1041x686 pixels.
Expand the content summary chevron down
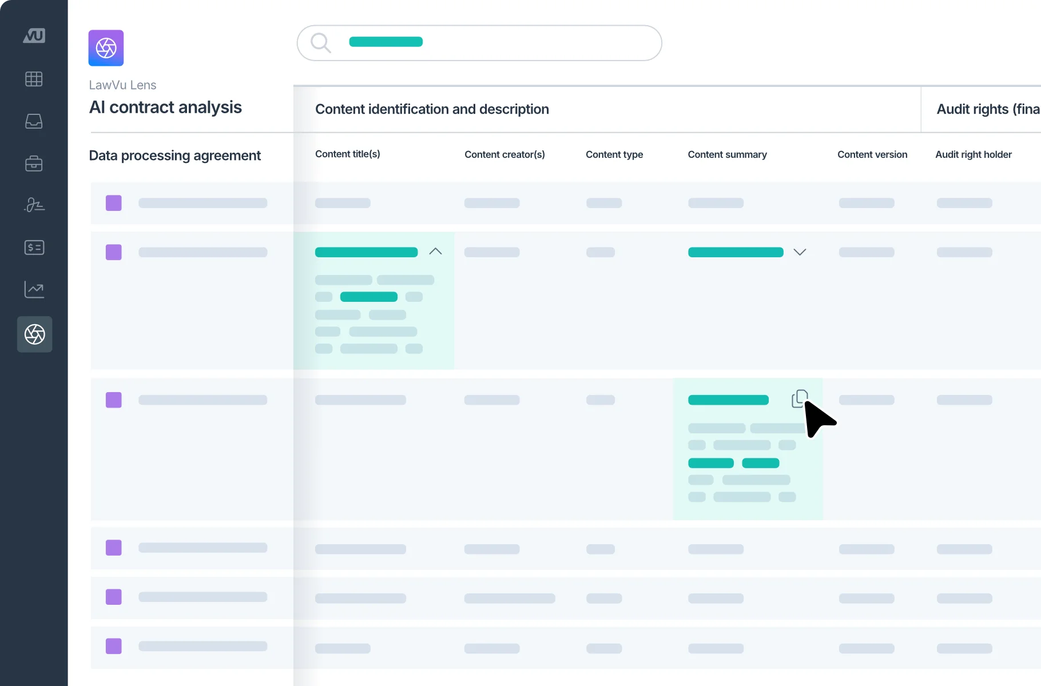[x=800, y=252]
